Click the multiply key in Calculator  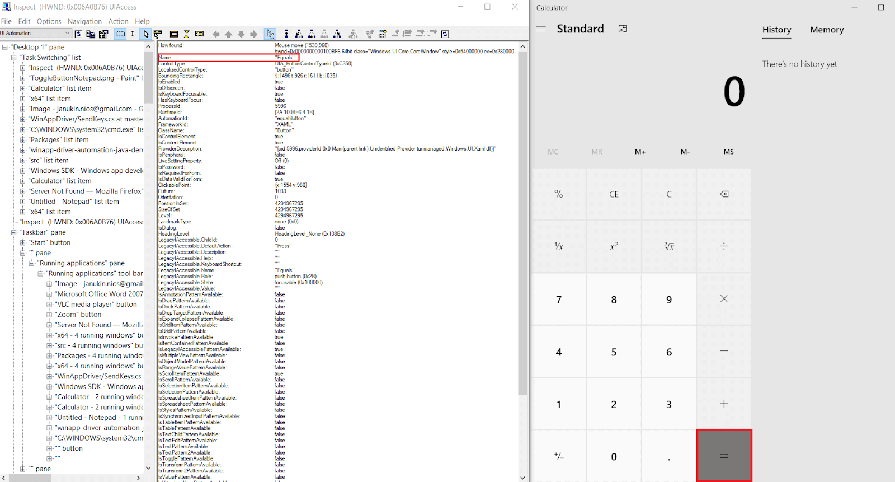pos(724,299)
